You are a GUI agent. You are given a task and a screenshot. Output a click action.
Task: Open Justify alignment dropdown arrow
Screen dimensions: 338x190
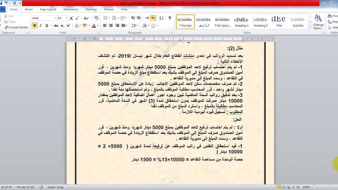coord(127,26)
